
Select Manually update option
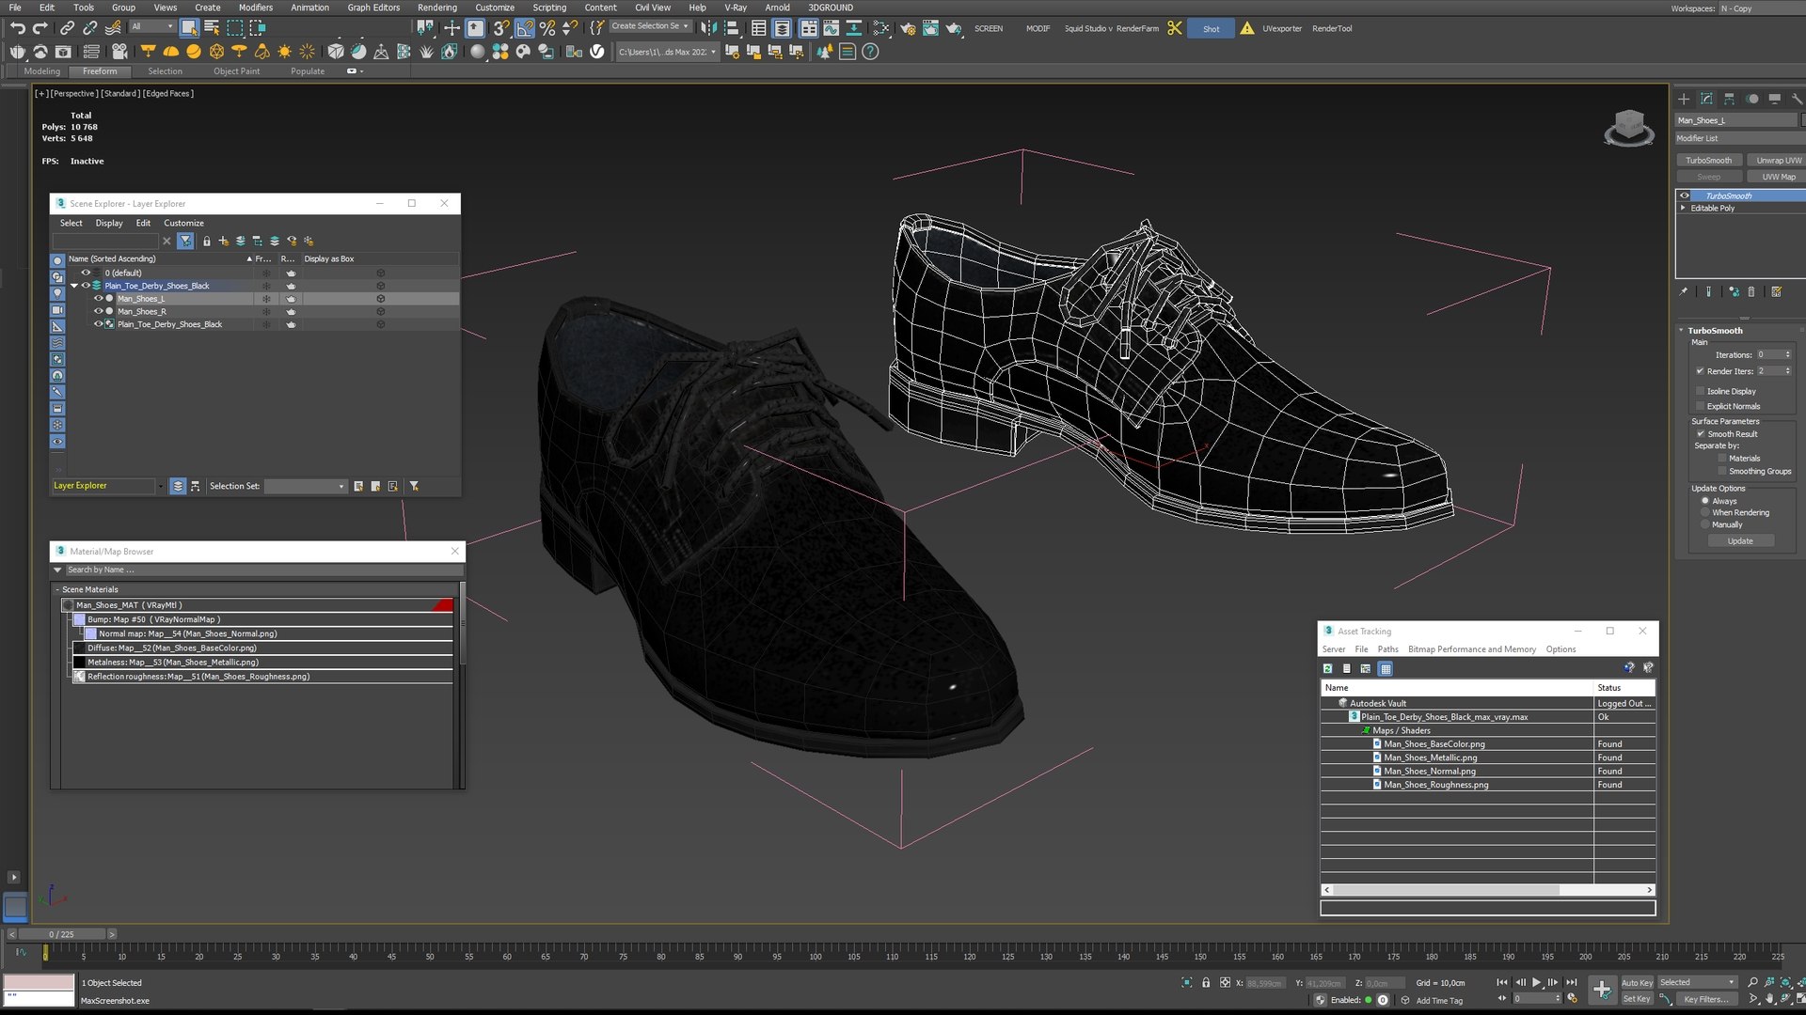[1704, 524]
